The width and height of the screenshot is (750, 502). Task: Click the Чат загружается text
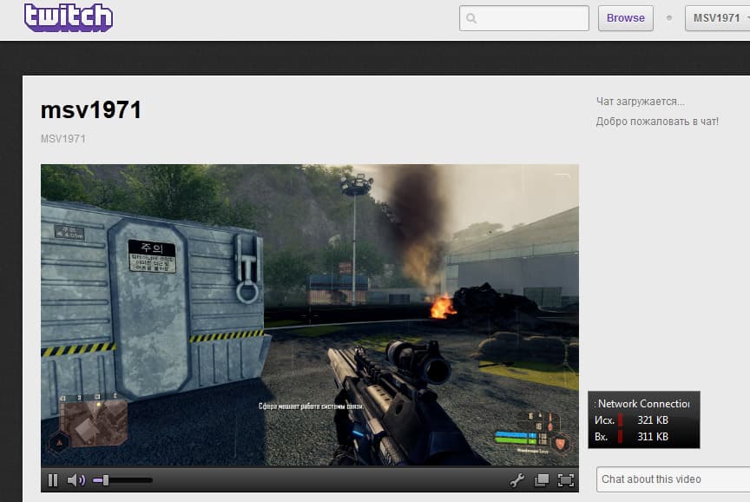(x=640, y=102)
